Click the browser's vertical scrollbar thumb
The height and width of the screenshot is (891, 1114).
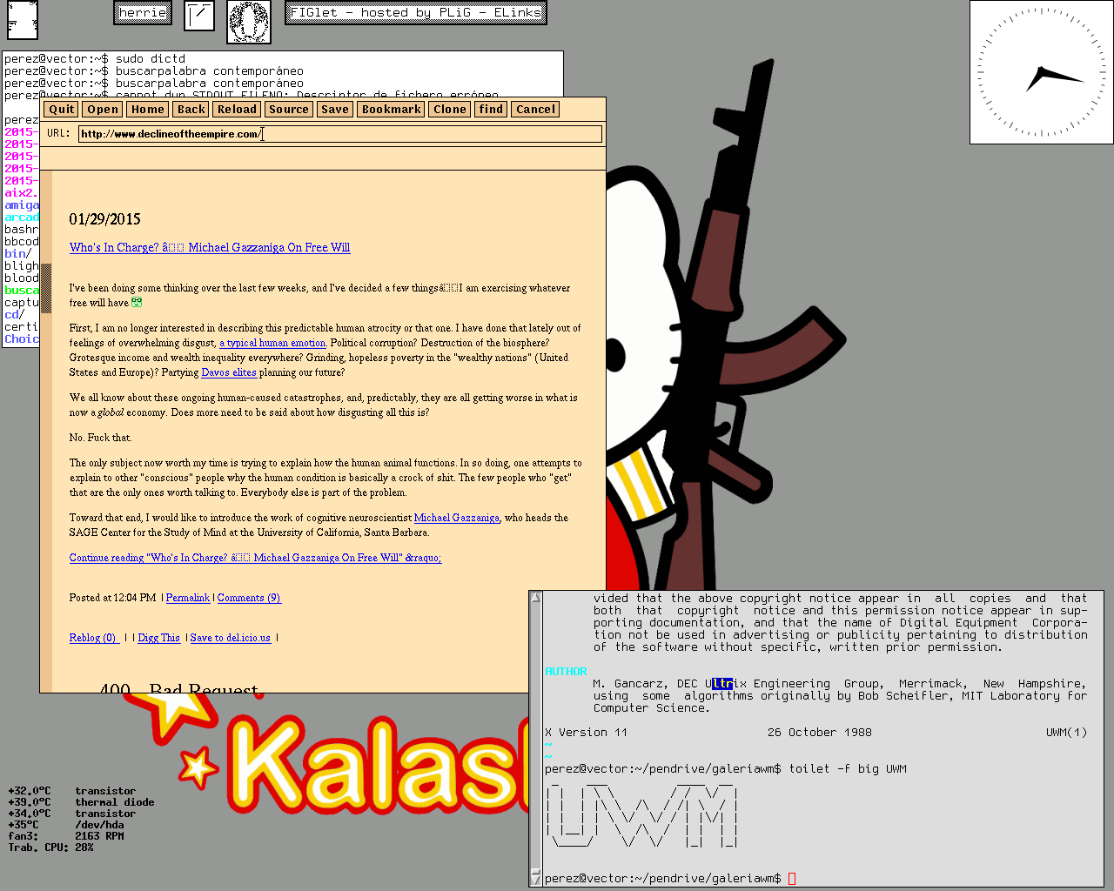click(46, 287)
